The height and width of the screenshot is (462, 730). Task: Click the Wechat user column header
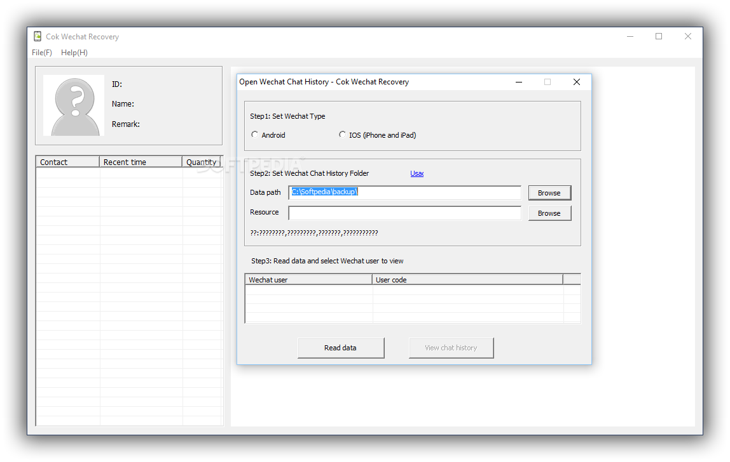click(308, 280)
